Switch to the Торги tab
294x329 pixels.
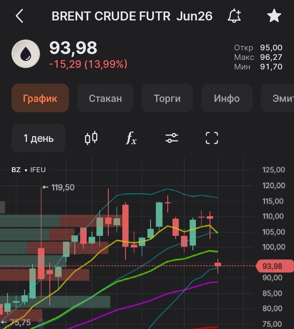167,98
